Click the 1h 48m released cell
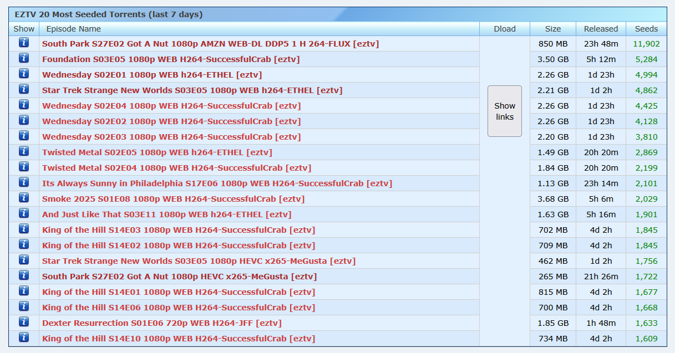This screenshot has height=353, width=675. tap(601, 323)
